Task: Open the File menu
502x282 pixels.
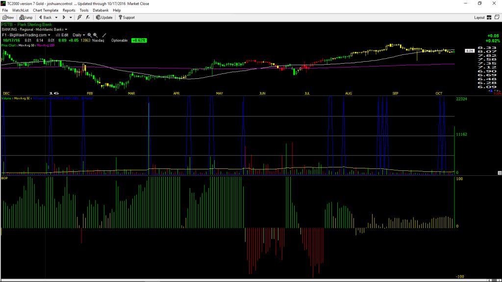Action: click(5, 10)
